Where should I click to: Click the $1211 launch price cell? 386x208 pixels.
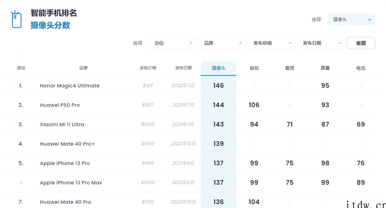(x=148, y=85)
